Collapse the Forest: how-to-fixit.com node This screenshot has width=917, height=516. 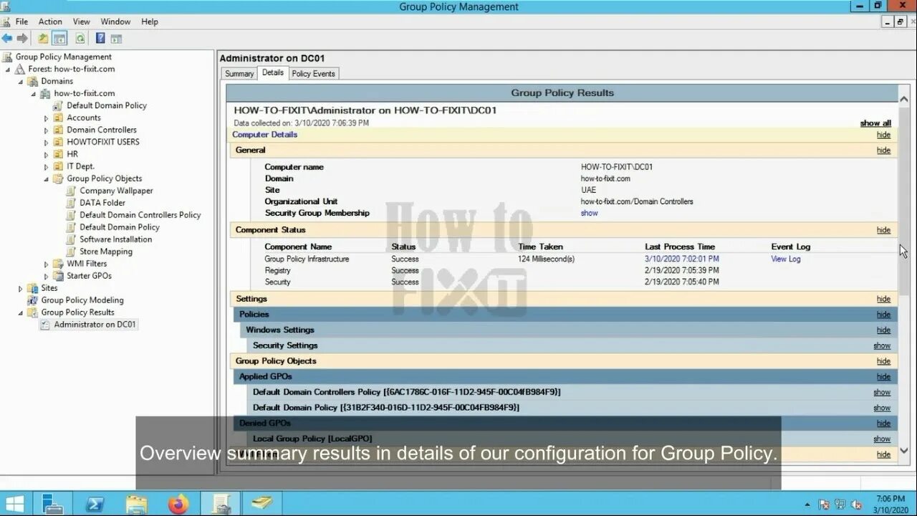pos(8,70)
